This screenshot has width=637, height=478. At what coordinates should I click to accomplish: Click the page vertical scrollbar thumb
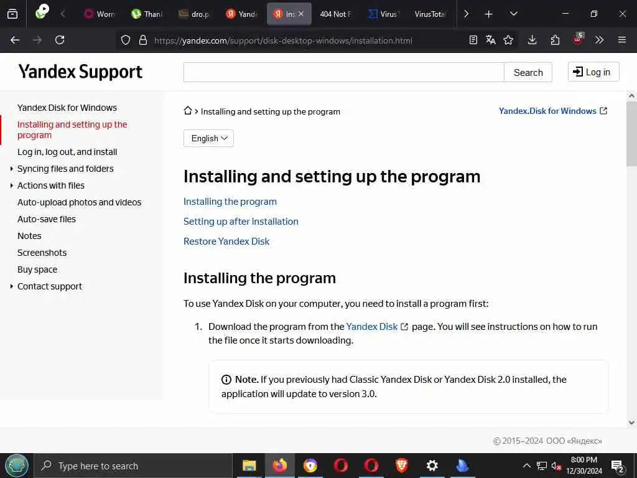coord(631,134)
